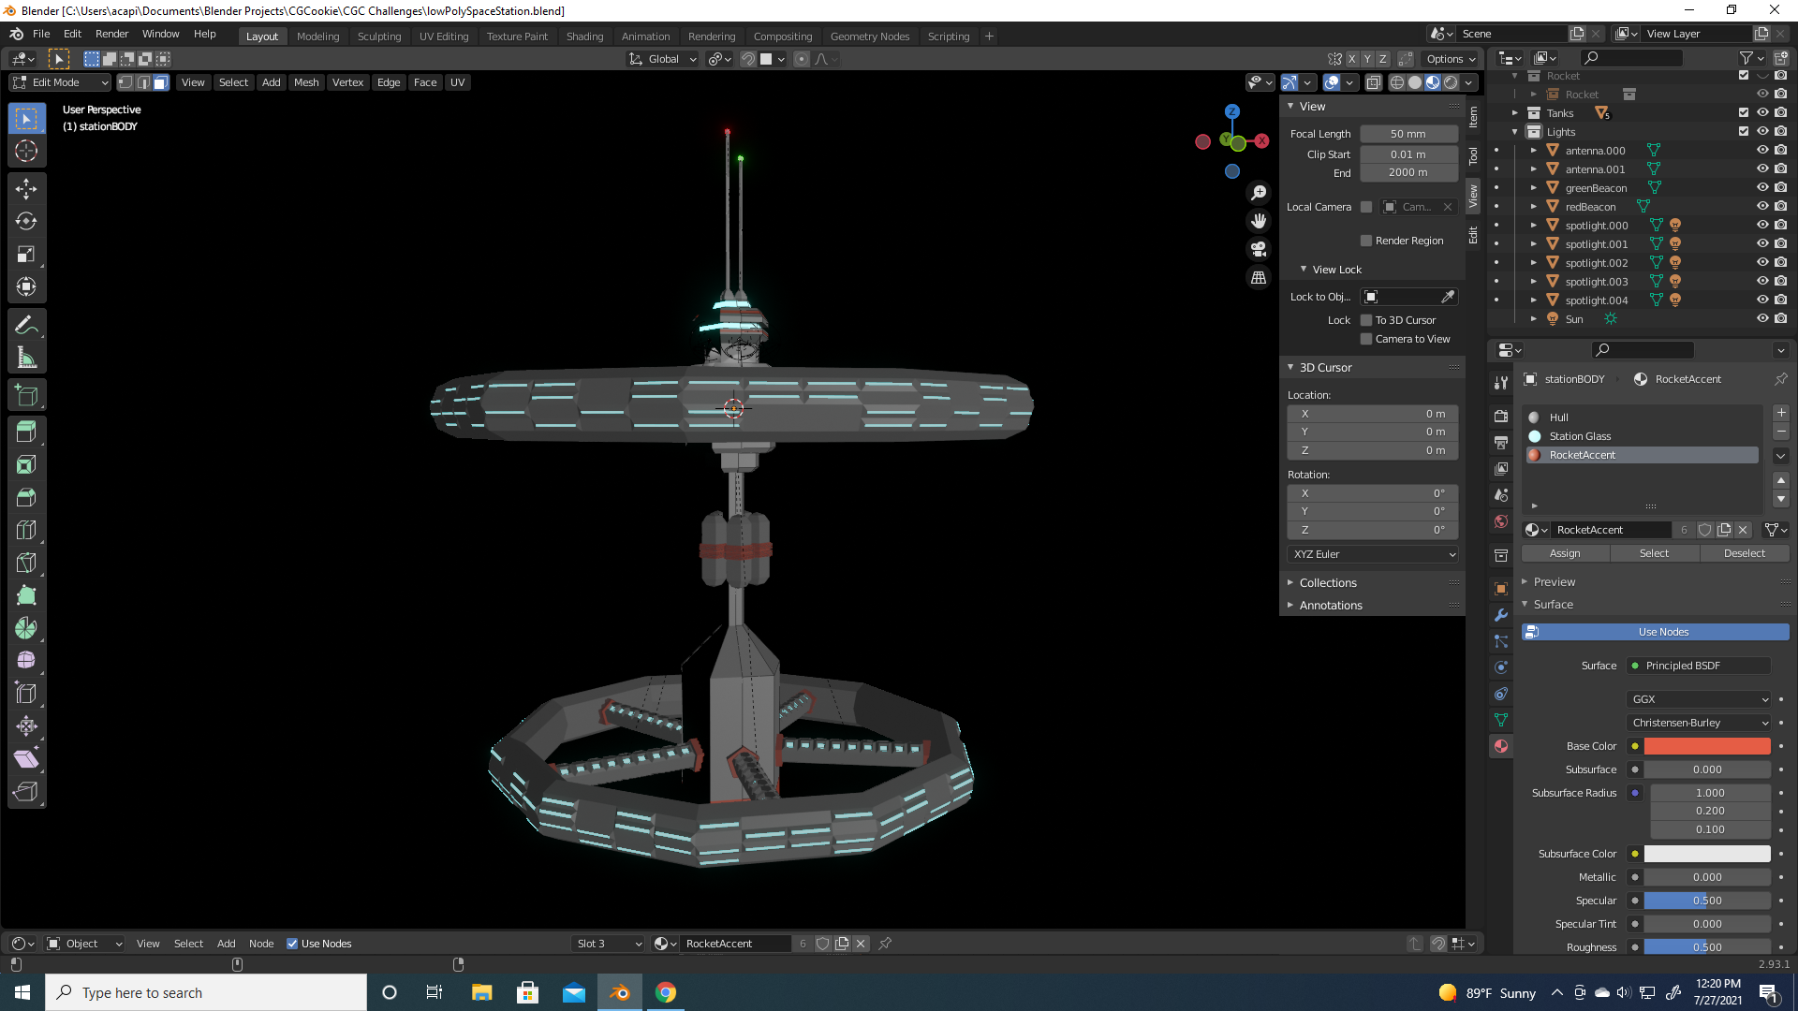The width and height of the screenshot is (1798, 1011).
Task: Switch to face select mode
Action: coord(161,82)
